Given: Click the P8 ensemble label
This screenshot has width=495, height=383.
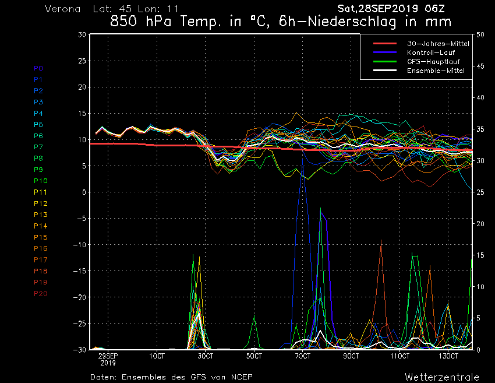Looking at the screenshot, I should pos(38,159).
